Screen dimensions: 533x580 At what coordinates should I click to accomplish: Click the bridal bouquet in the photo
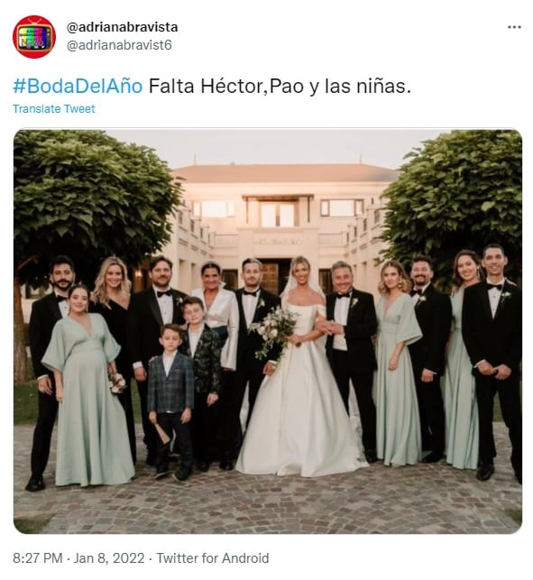(x=273, y=331)
